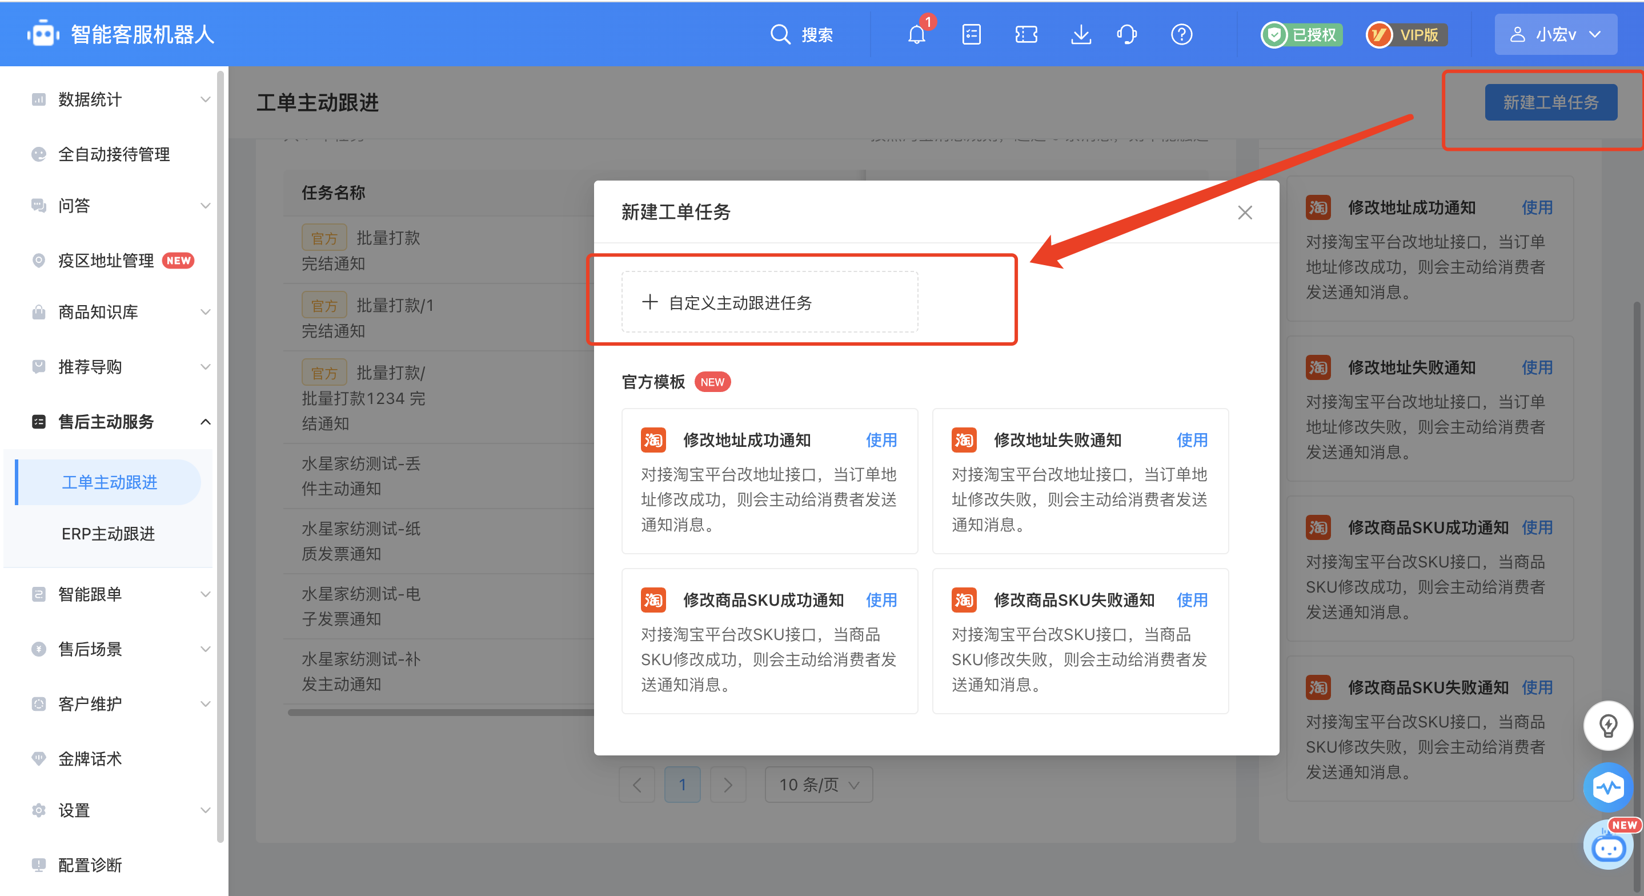This screenshot has height=896, width=1644.
Task: Click the download icon in header
Action: pyautogui.click(x=1080, y=34)
